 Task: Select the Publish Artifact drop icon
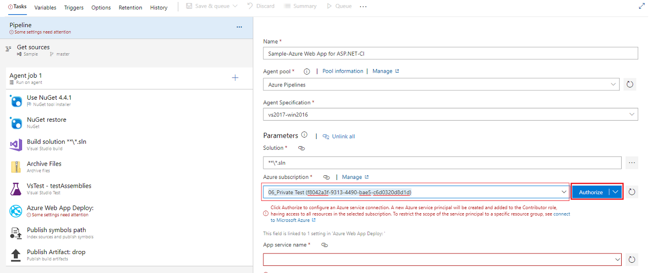[15, 255]
